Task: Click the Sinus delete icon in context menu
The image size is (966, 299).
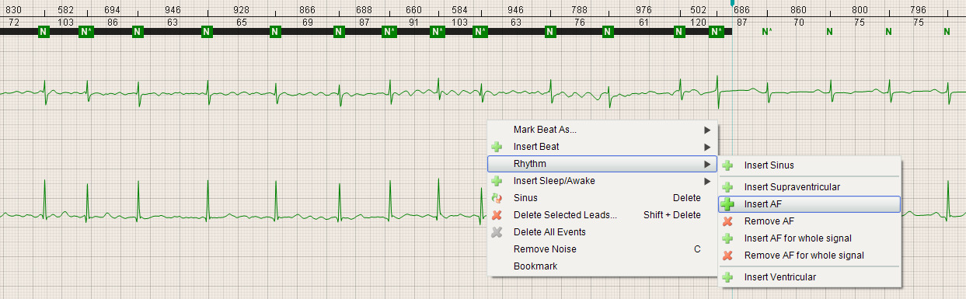Action: (497, 198)
